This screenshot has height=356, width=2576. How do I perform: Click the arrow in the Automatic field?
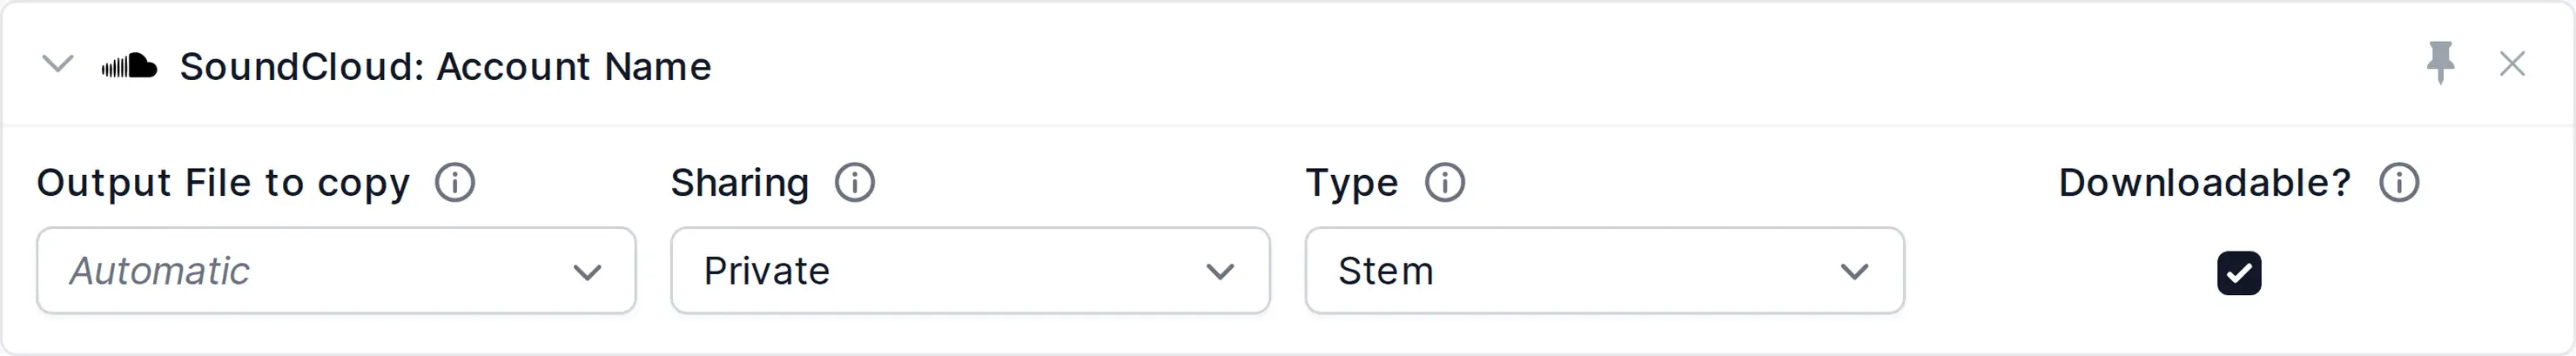pos(587,272)
